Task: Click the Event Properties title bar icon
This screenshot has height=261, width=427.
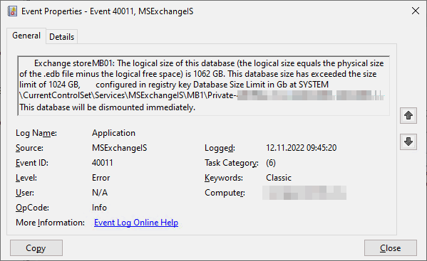Action: (x=12, y=11)
